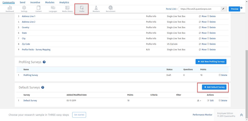Delete the Zip Code profile field
The height and width of the screenshot is (121, 248).
211,44
